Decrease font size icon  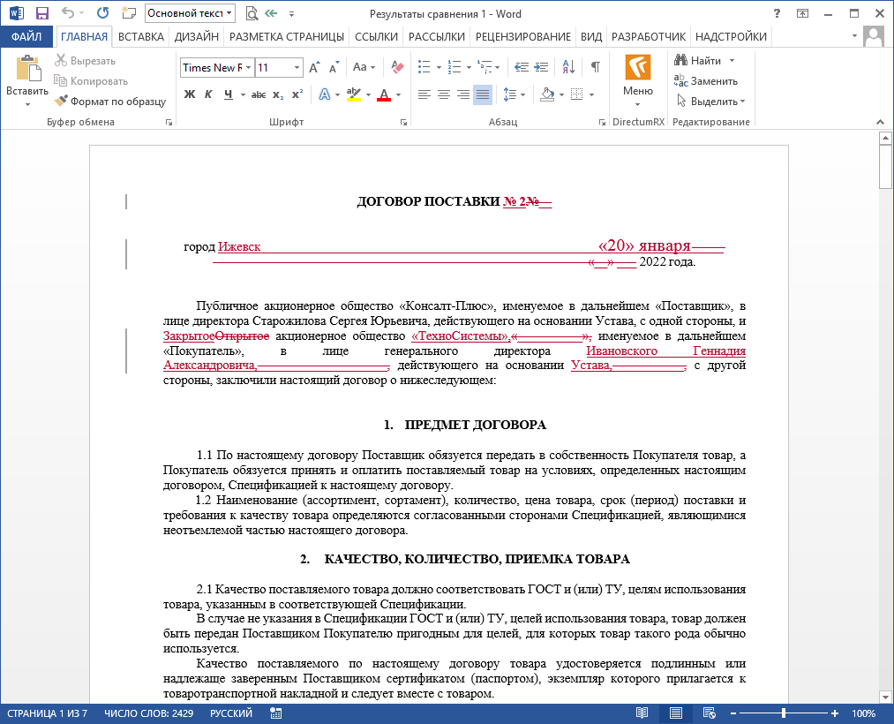(x=334, y=67)
